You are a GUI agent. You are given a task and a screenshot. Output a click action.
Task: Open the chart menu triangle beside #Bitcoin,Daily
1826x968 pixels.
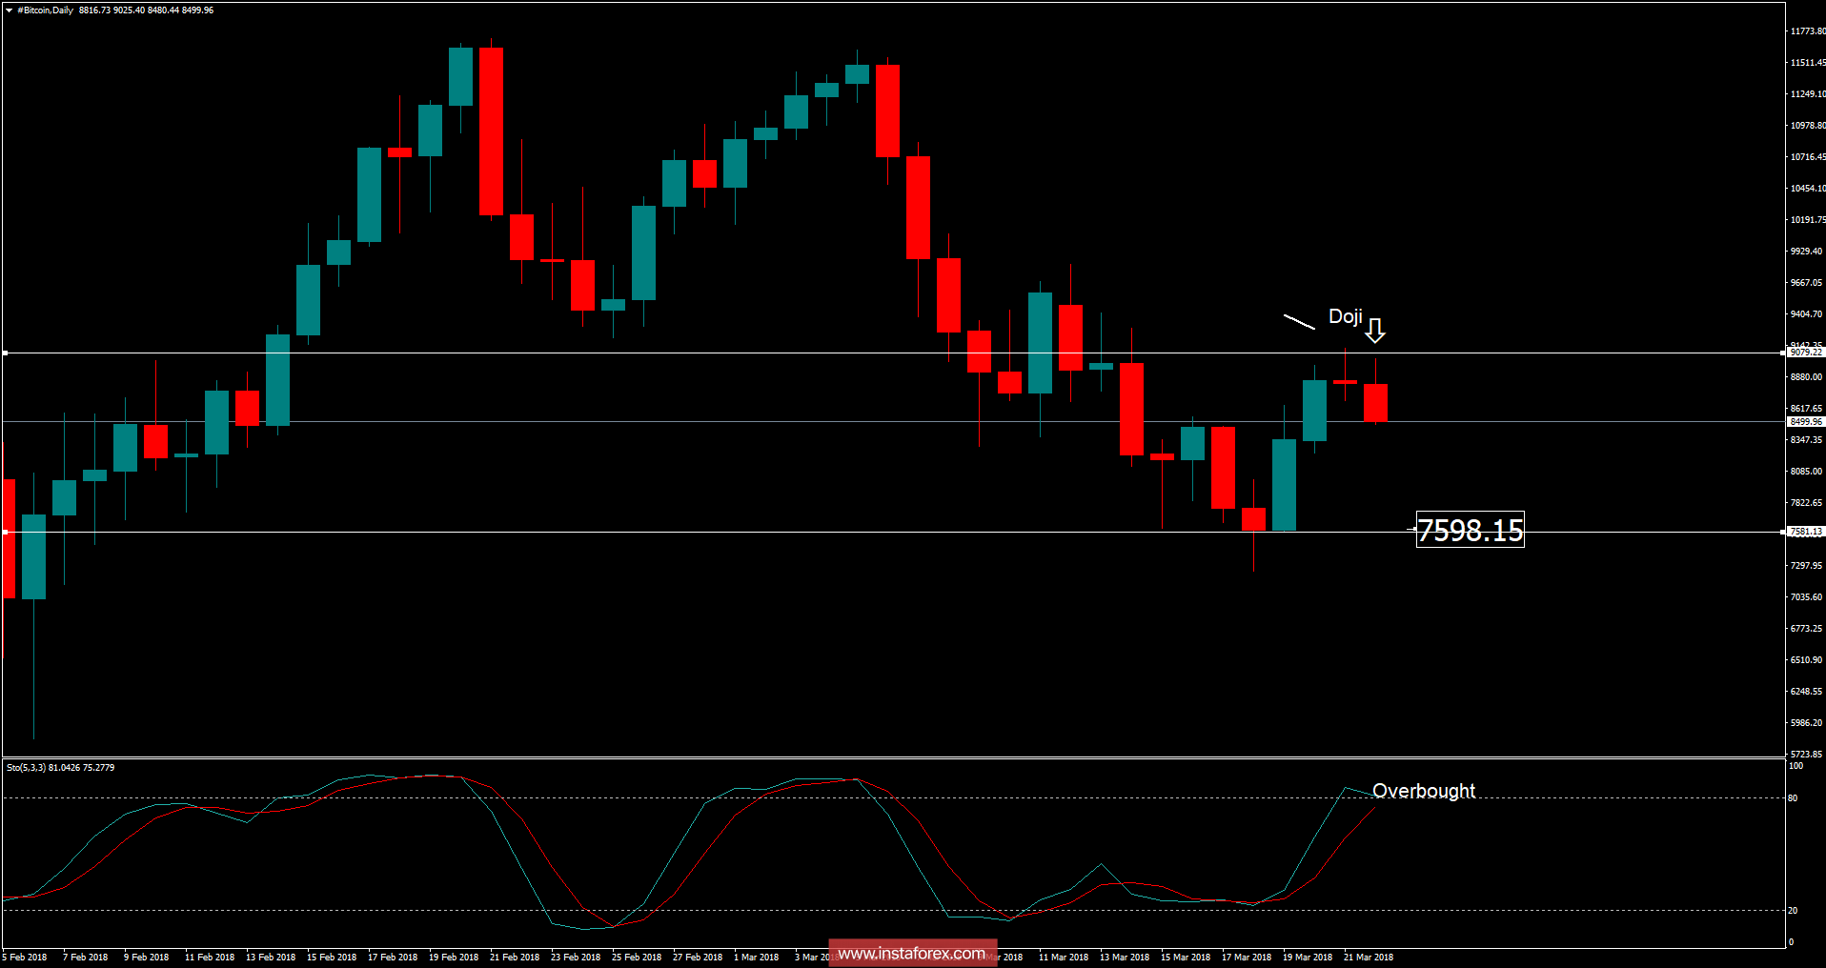[9, 10]
